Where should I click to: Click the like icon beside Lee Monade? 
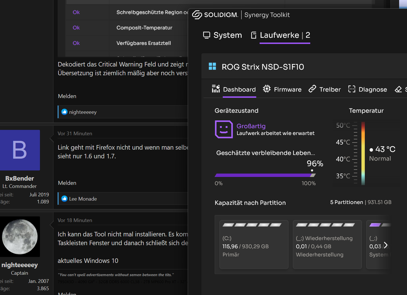[64, 199]
